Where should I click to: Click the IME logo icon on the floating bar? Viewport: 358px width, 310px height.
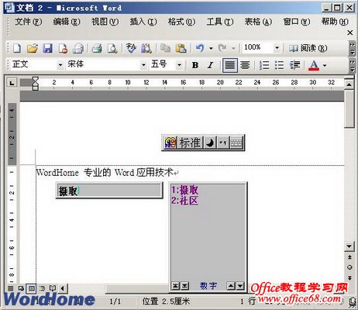pyautogui.click(x=170, y=143)
